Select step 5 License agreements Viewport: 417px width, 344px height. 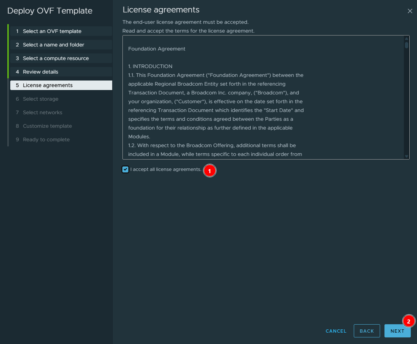coord(61,85)
